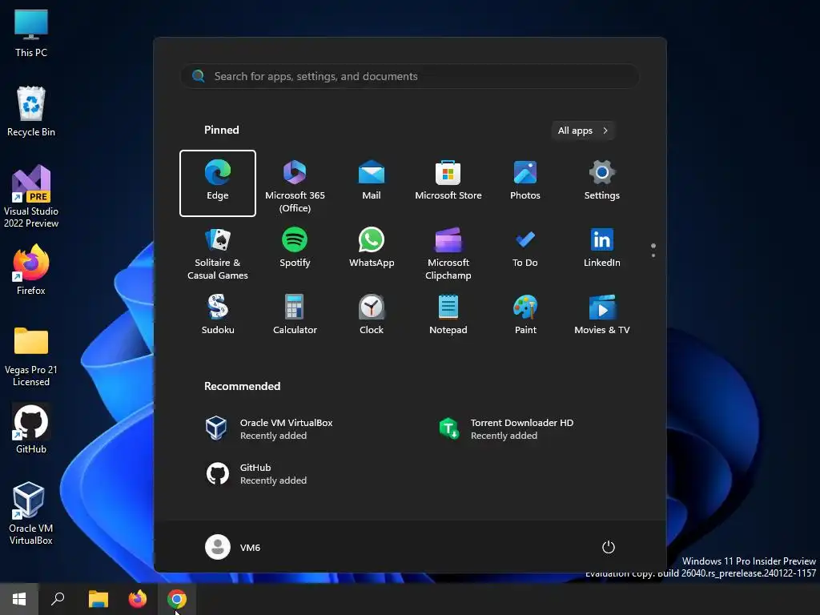820x615 pixels.
Task: Open Settings from pinned apps
Action: [x=602, y=181]
